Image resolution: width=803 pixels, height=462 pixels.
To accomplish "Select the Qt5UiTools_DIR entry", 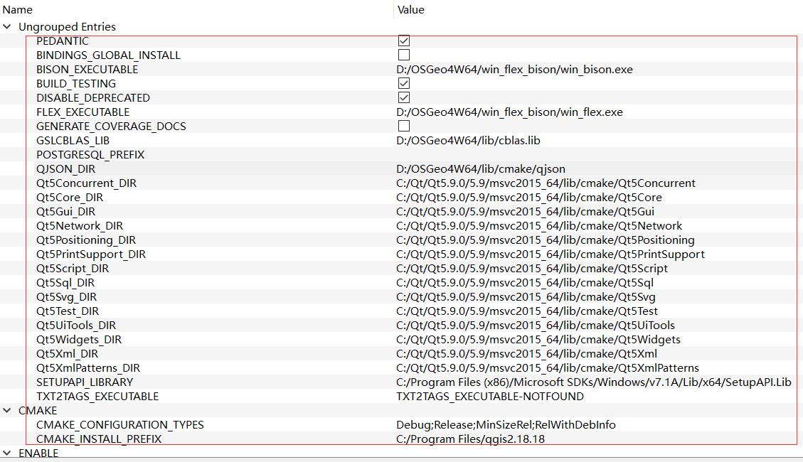I will [x=76, y=326].
